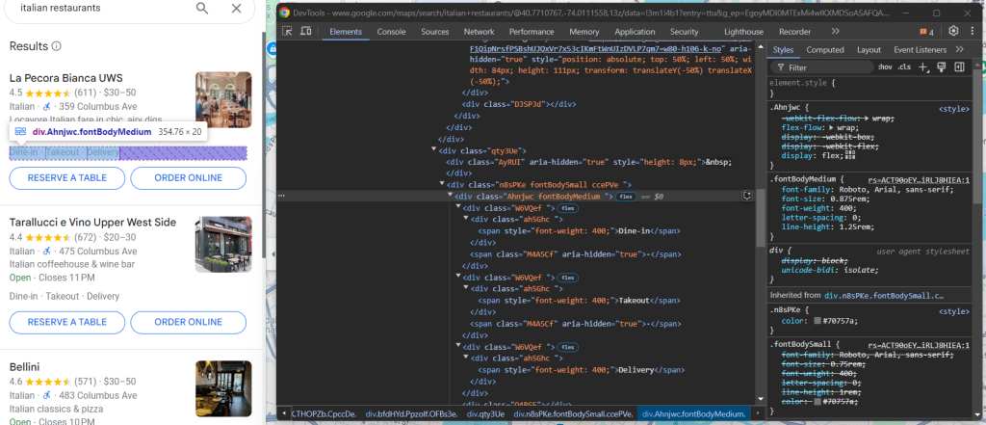Toggle the device toolbar icon in DevTools
This screenshot has height=425, width=986.
[306, 32]
